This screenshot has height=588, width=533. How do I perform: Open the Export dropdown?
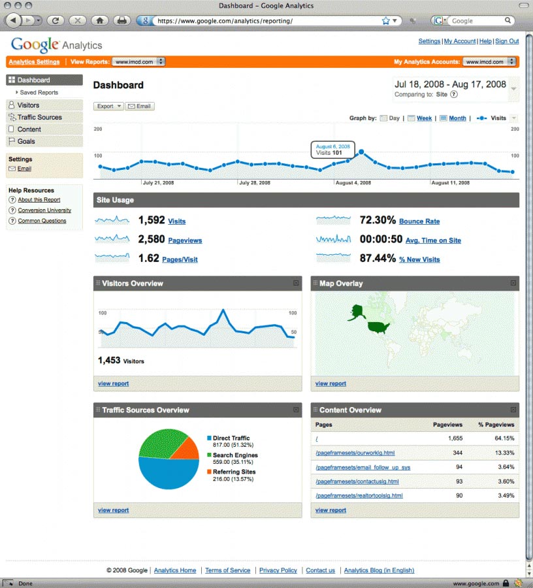pyautogui.click(x=108, y=106)
